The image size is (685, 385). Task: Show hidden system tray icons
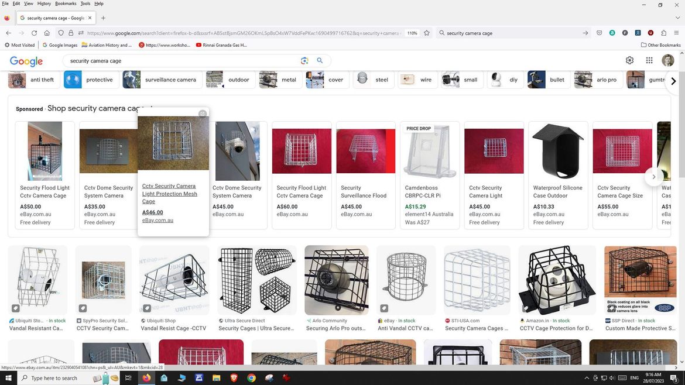click(587, 378)
